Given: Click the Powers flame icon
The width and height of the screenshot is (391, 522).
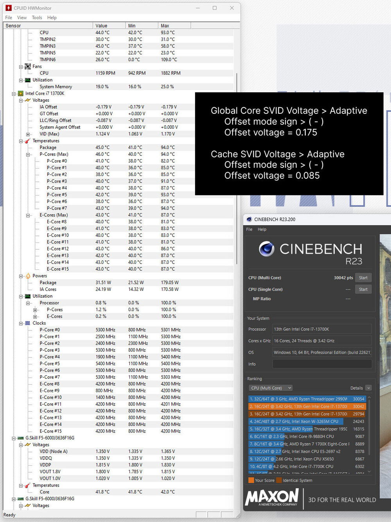Looking at the screenshot, I should (28, 276).
